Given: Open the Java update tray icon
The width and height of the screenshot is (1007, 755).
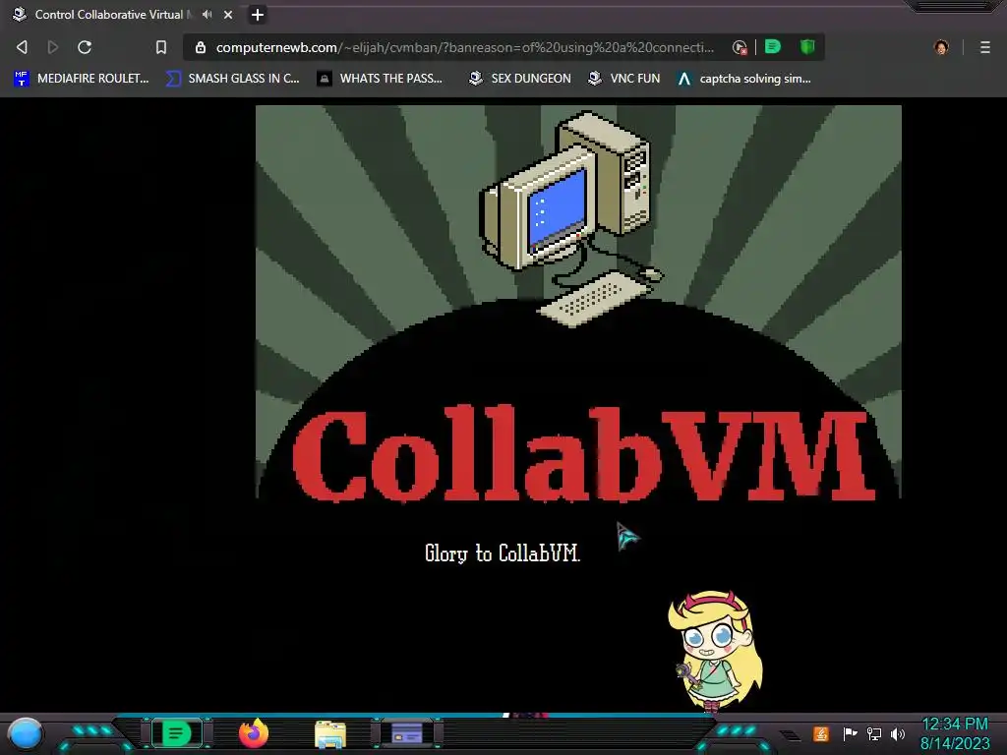Looking at the screenshot, I should tap(821, 733).
